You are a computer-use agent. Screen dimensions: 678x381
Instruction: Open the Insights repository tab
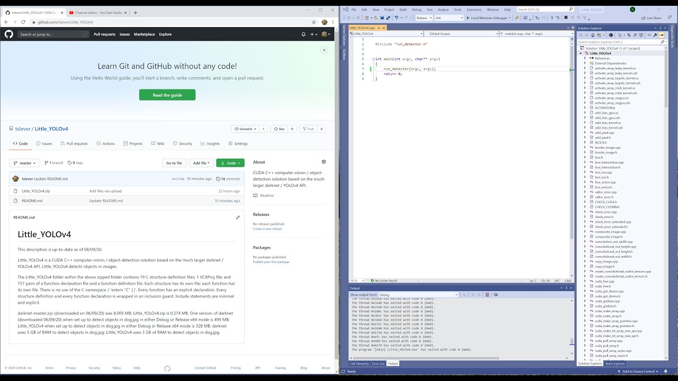(x=210, y=143)
